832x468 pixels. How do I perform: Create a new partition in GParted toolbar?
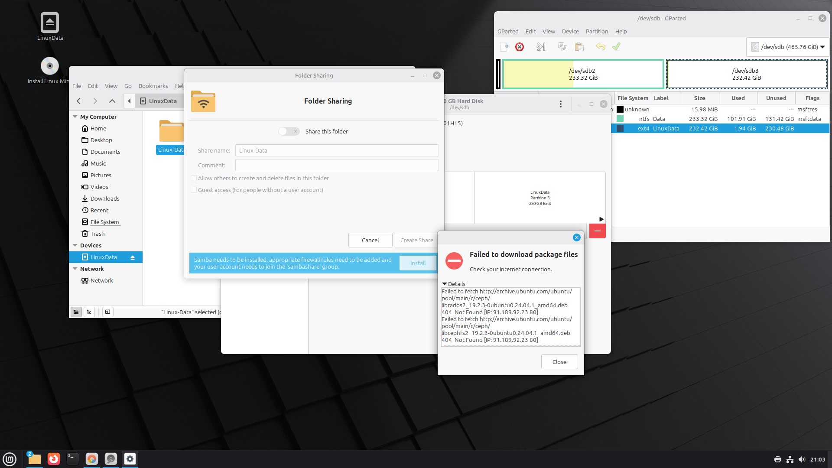pyautogui.click(x=504, y=46)
